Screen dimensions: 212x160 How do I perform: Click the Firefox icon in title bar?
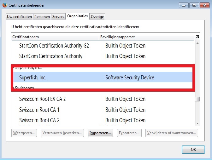[5, 5]
